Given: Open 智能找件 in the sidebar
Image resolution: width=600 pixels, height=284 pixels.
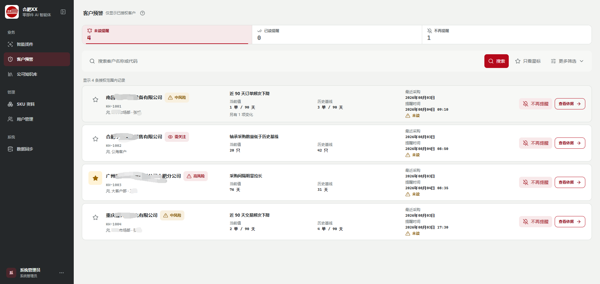Looking at the screenshot, I should [37, 44].
